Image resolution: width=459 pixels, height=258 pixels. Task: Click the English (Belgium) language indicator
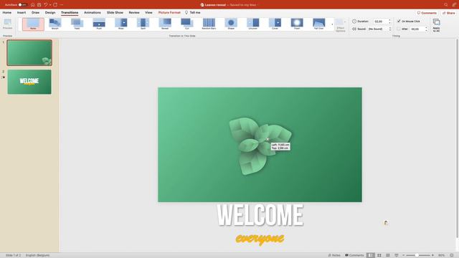coord(37,255)
